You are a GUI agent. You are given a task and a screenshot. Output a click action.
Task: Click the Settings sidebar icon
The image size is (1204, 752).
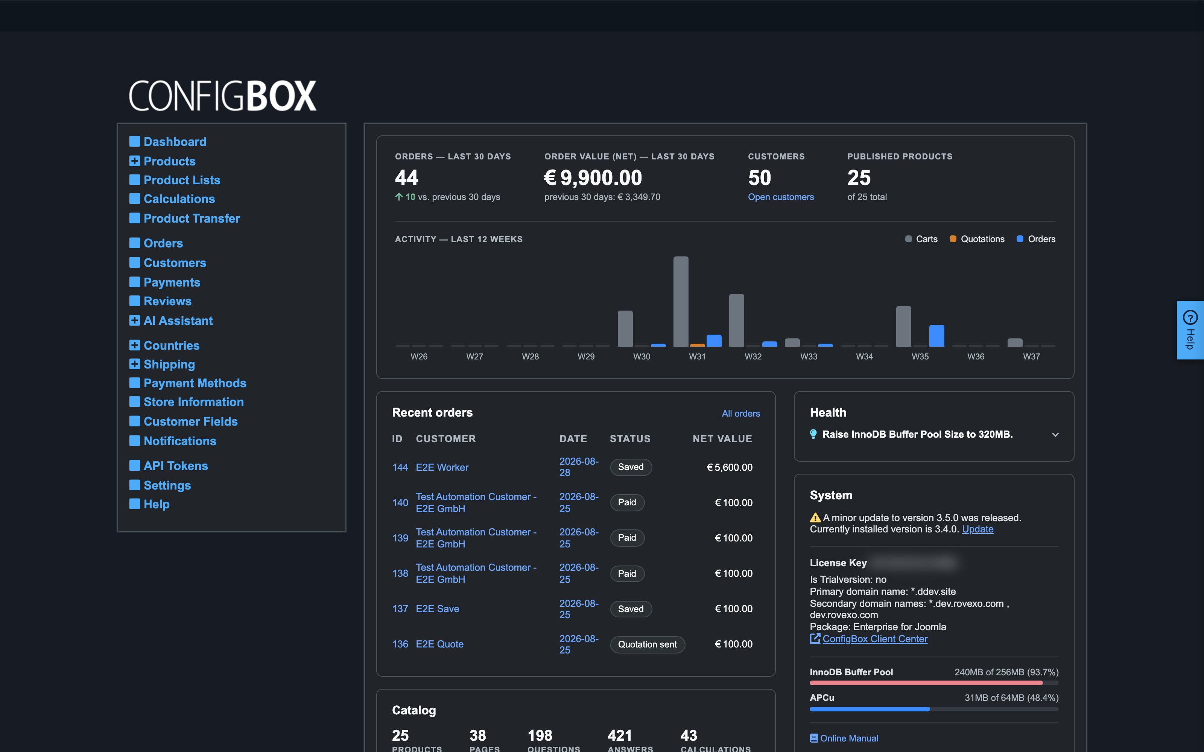click(134, 485)
